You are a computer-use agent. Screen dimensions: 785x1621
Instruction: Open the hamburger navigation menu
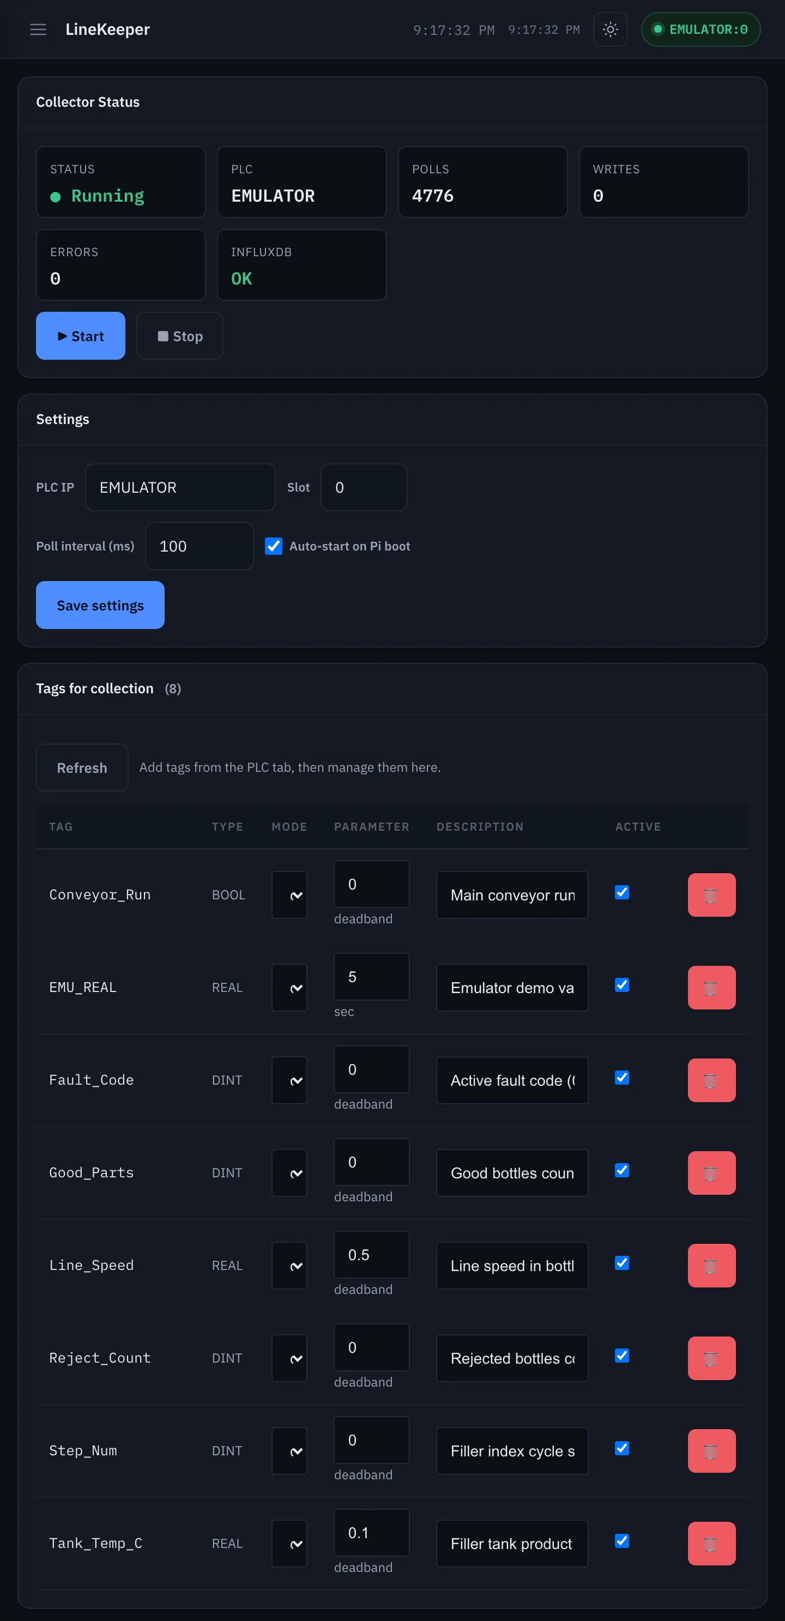(38, 29)
